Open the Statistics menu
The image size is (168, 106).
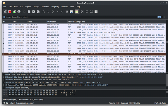[x=45, y=7]
